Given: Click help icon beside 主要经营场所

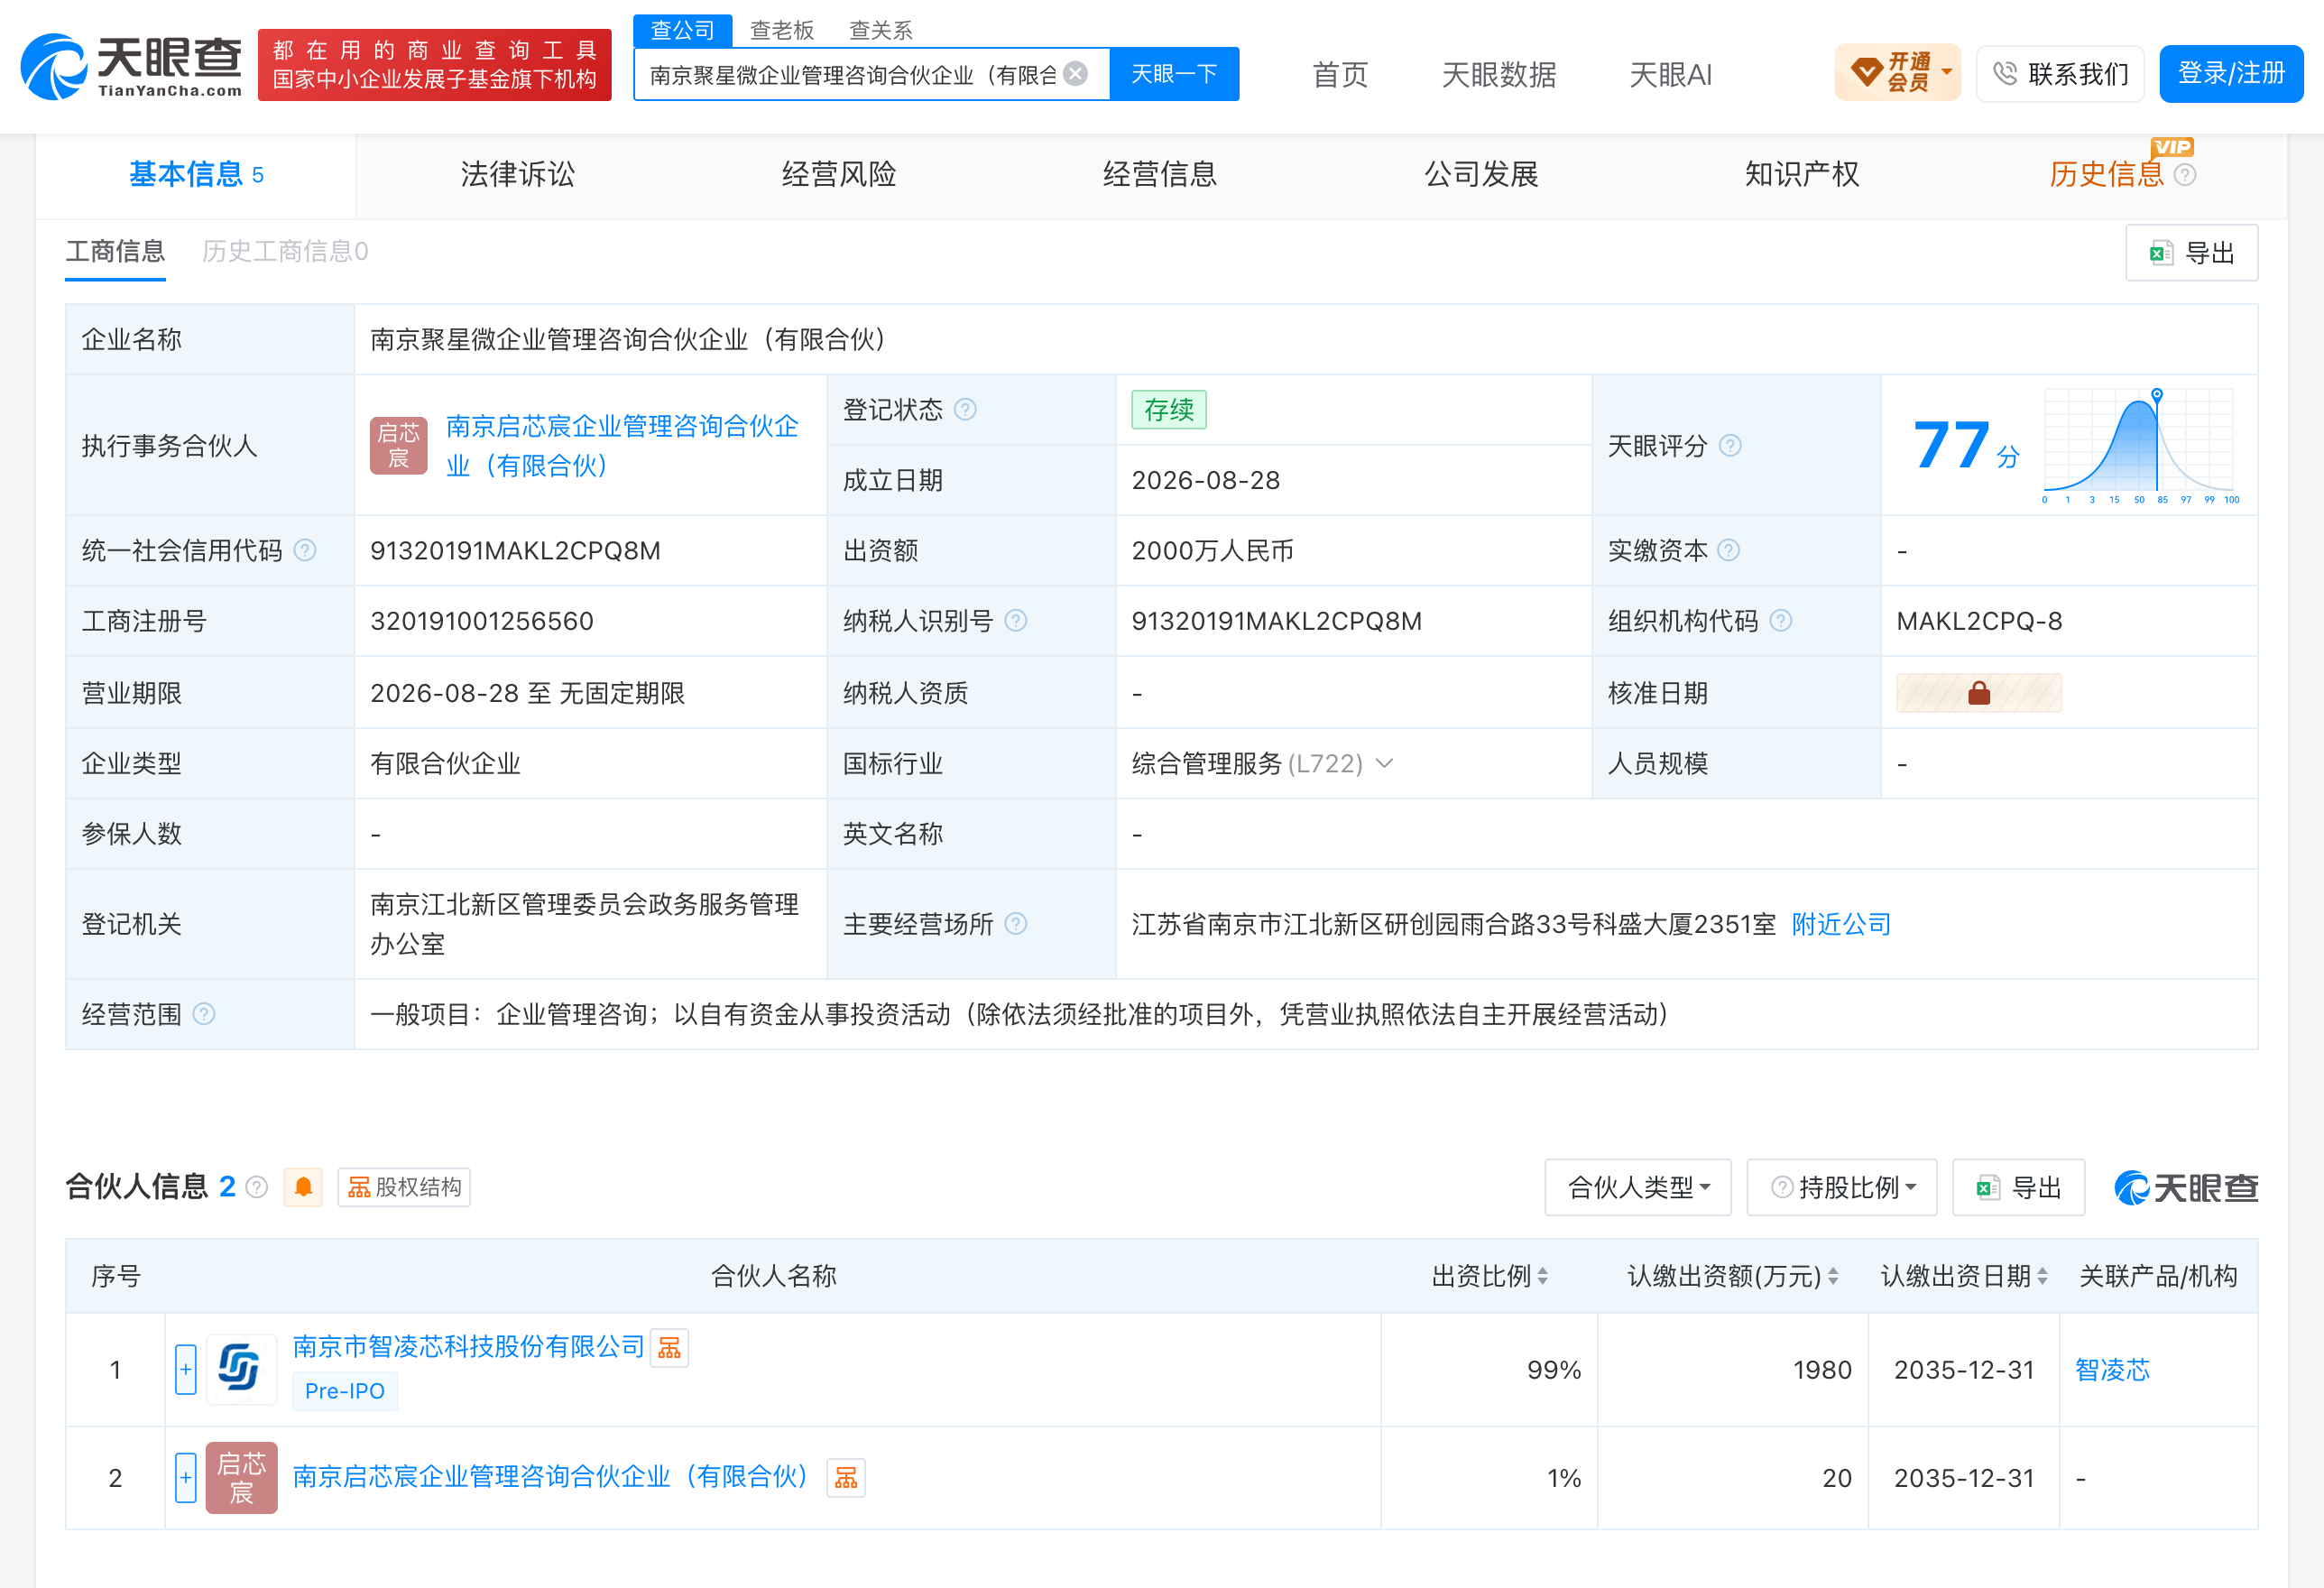Looking at the screenshot, I should [x=1016, y=924].
